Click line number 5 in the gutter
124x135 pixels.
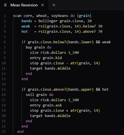pos(5,37)
